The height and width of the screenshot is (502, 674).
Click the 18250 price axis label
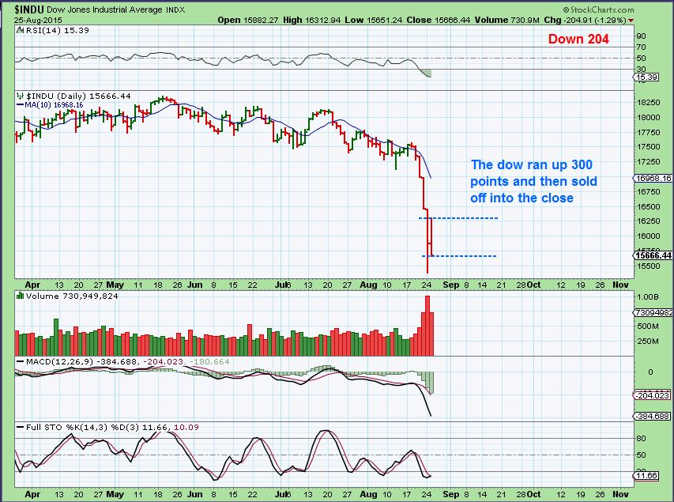click(648, 103)
